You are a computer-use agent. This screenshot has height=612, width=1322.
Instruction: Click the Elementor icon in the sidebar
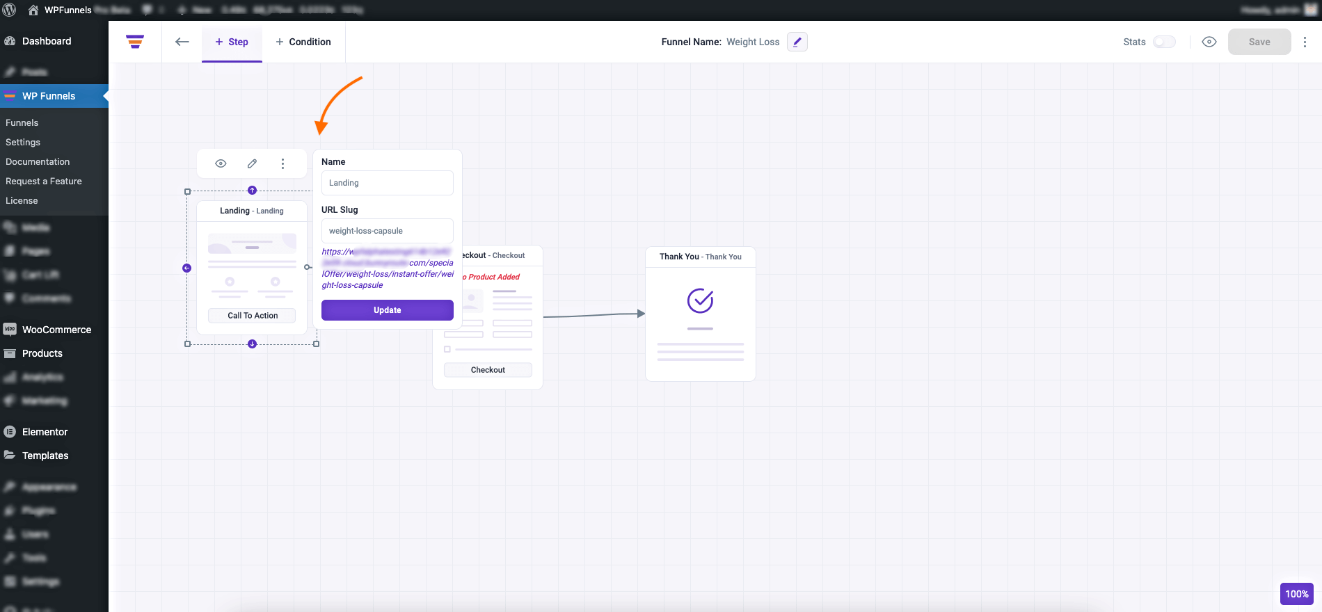pos(10,432)
